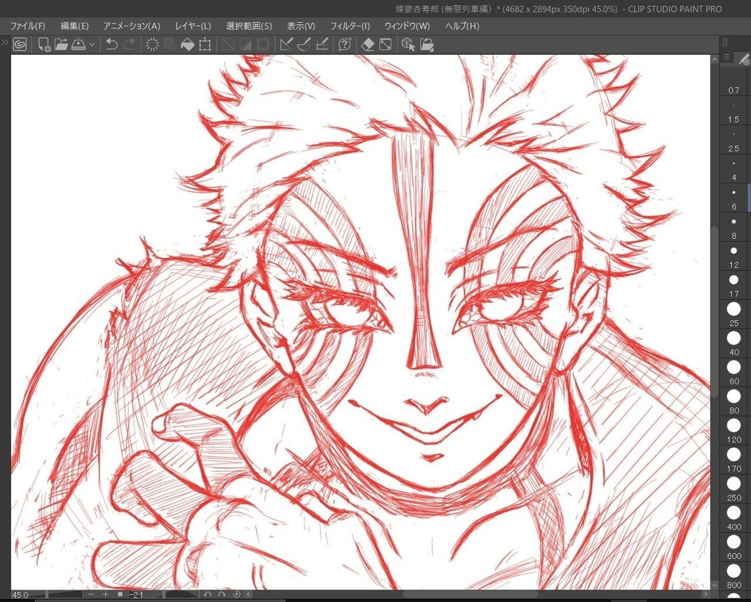This screenshot has height=602, width=751.
Task: Open the フィルター(I) menu
Action: pyautogui.click(x=350, y=26)
